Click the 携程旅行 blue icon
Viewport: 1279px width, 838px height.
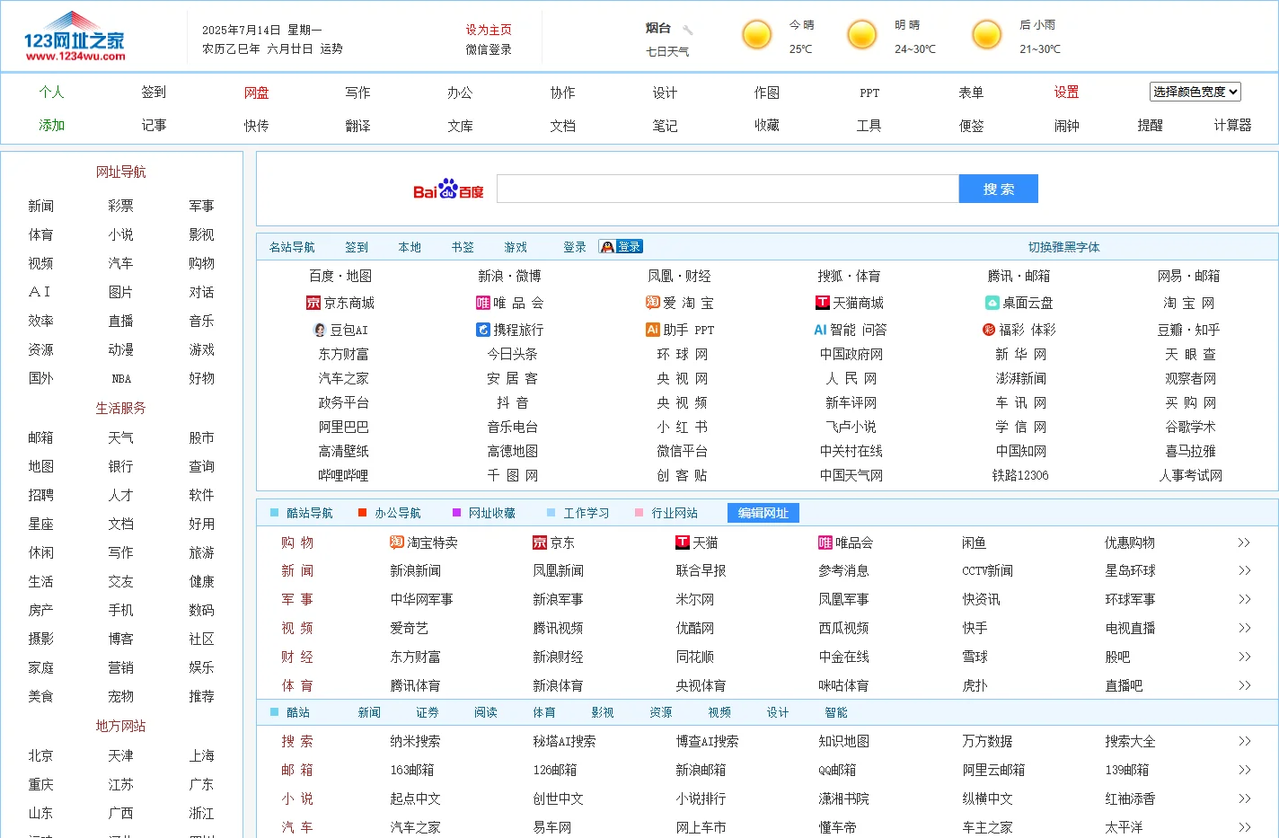(x=483, y=330)
